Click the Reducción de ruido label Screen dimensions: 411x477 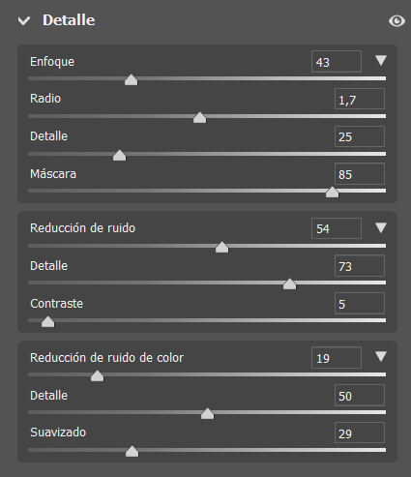(82, 228)
